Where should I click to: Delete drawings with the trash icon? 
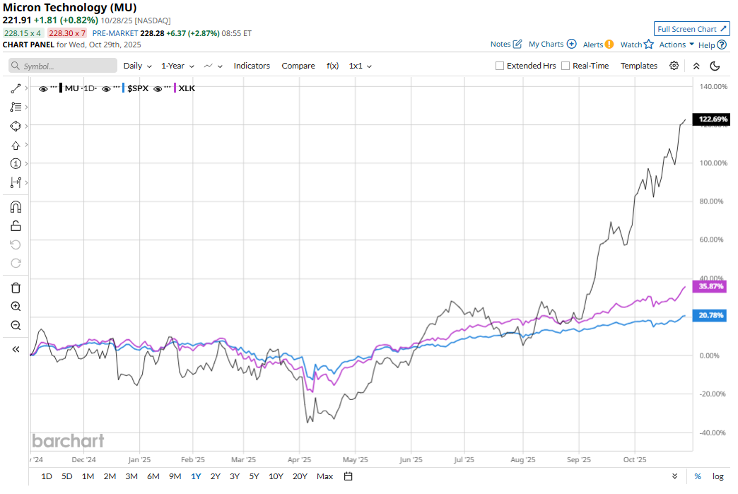tap(16, 288)
